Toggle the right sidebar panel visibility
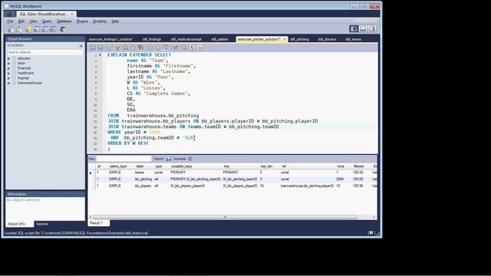The height and width of the screenshot is (276, 491). click(x=372, y=29)
